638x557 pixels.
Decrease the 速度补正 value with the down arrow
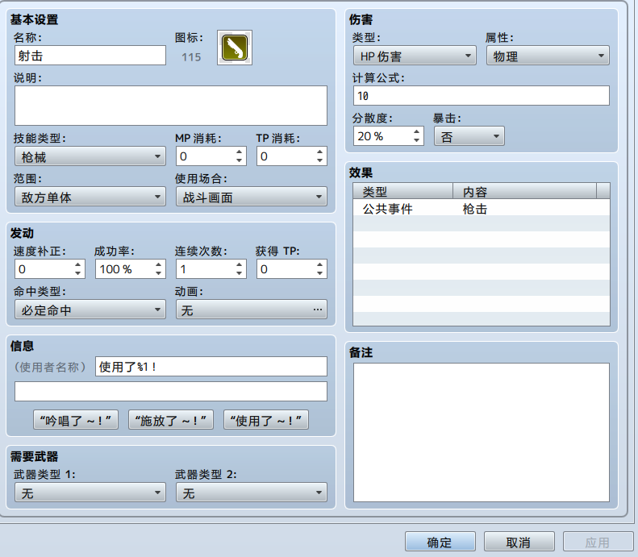[77, 273]
